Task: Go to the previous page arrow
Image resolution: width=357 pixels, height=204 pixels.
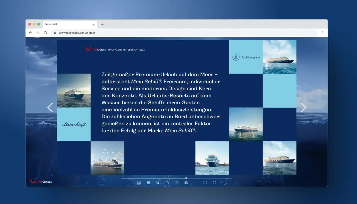Action: click(x=50, y=107)
